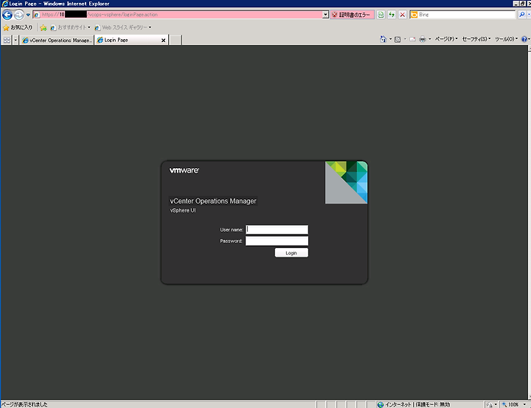Go back with the browser Back arrow
This screenshot has height=408, width=531.
point(7,15)
